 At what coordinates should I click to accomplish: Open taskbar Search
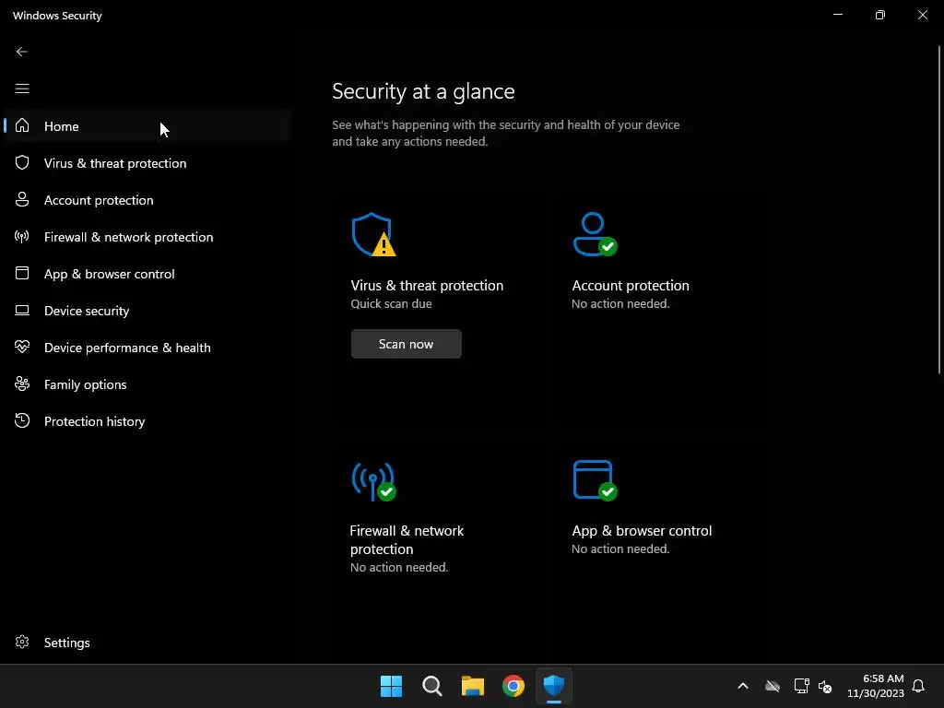432,686
